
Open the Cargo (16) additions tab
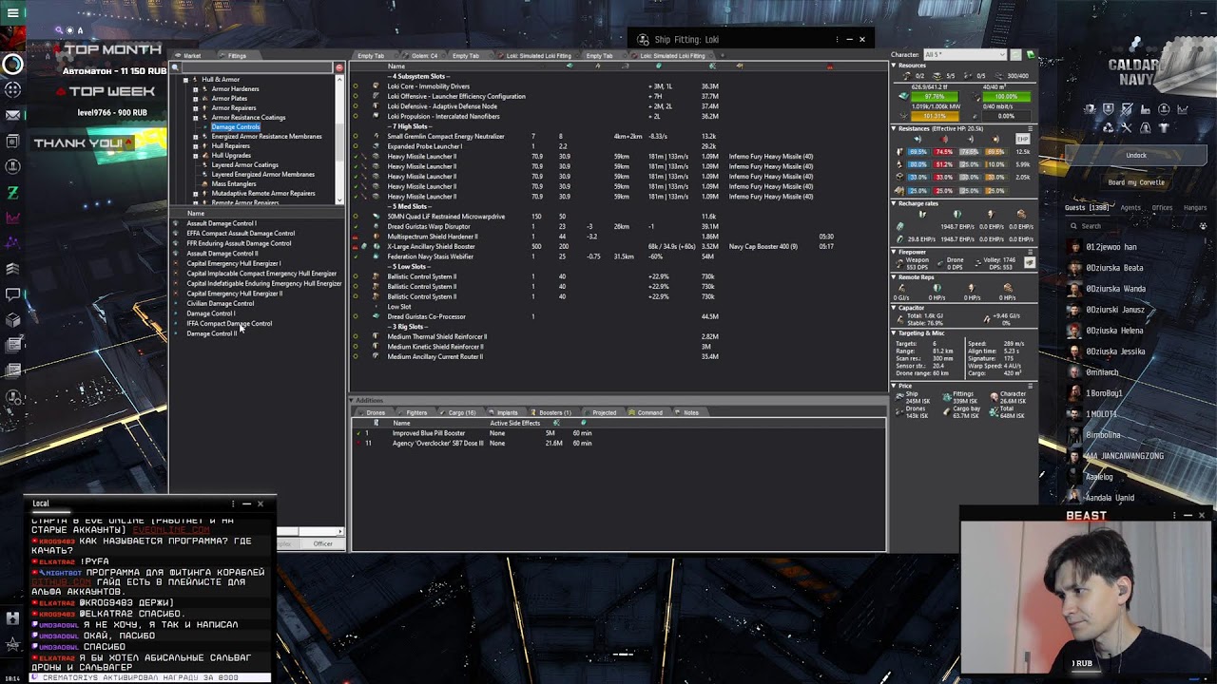(x=461, y=413)
